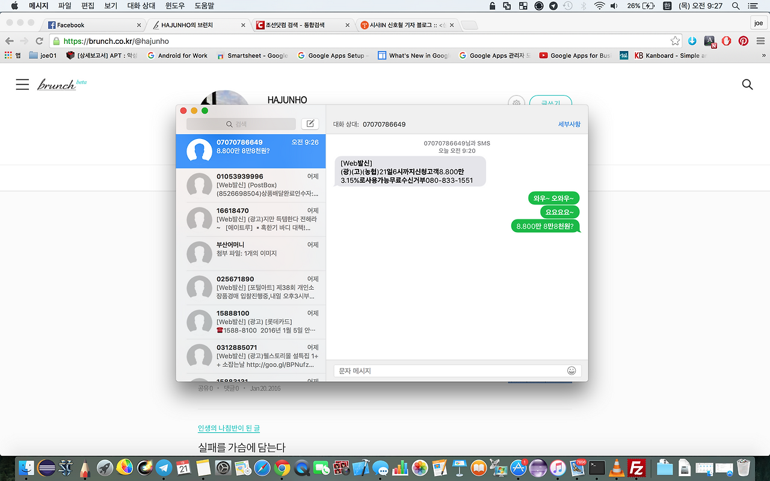Screen dimensions: 770x481
Task: Open the Korean input source menu
Action: click(x=667, y=6)
